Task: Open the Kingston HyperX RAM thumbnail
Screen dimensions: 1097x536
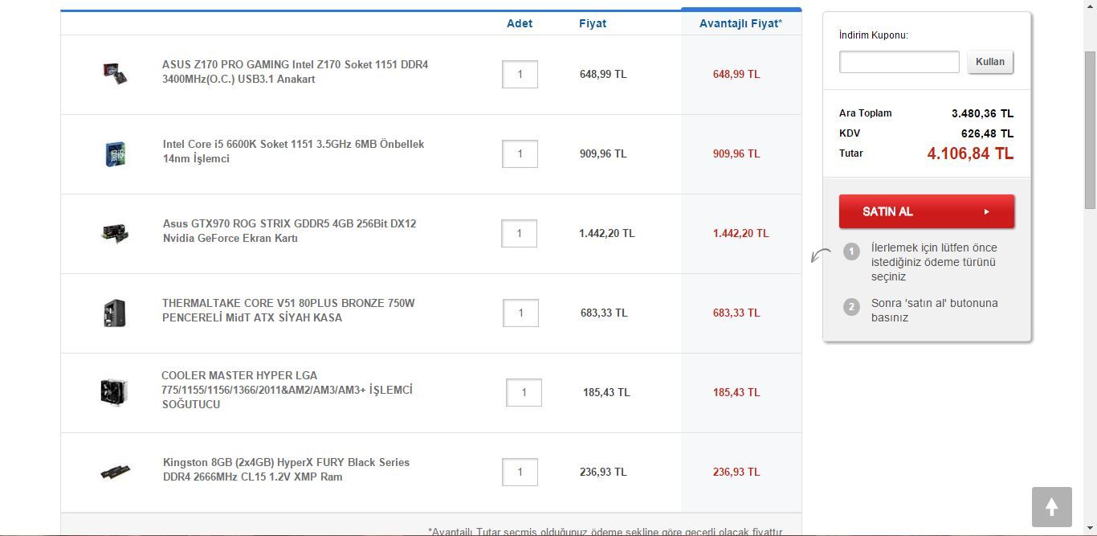Action: 115,472
